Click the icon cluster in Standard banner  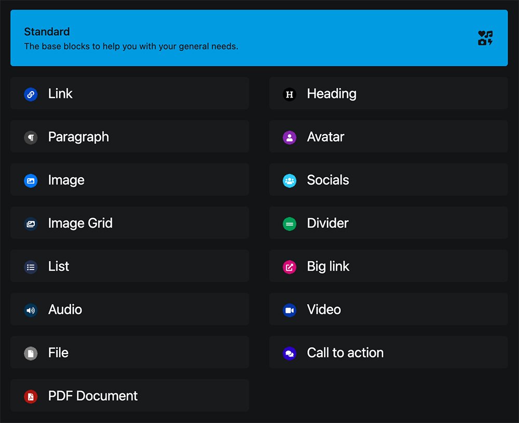485,38
